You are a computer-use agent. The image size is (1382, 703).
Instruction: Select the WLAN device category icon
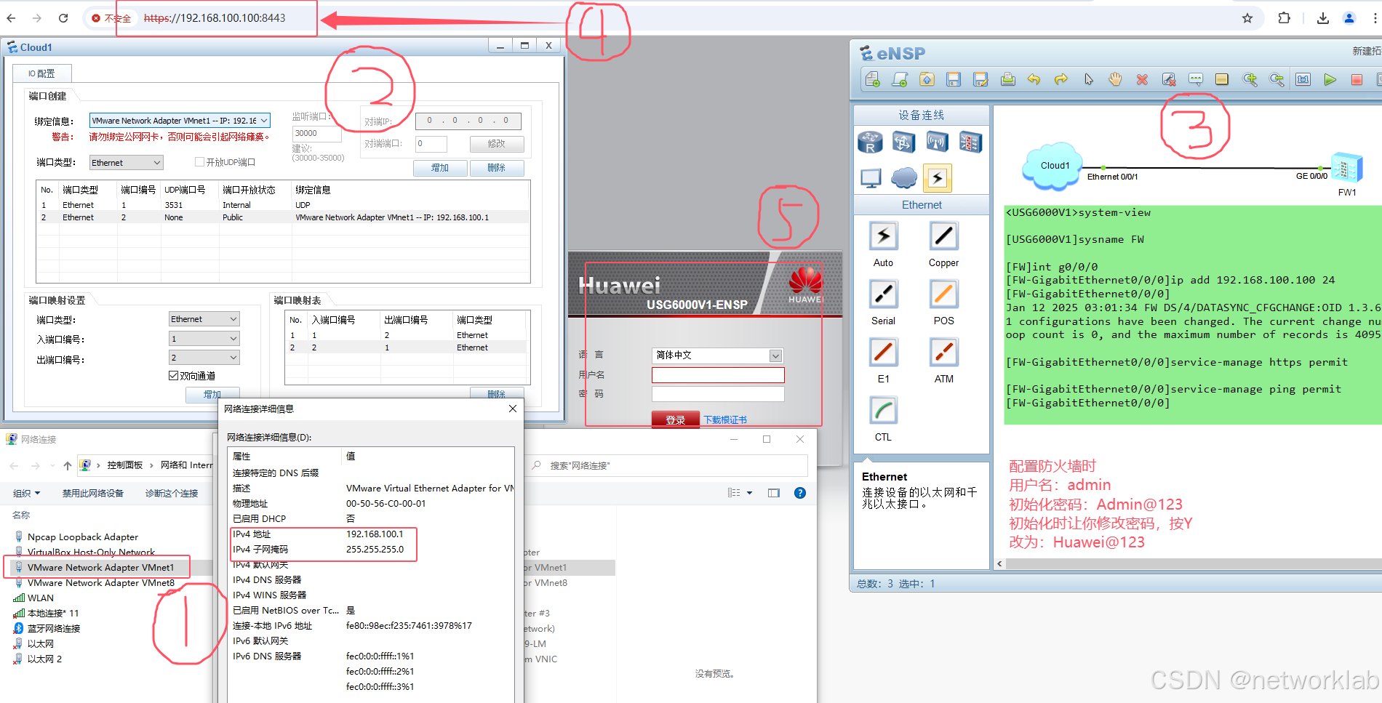tap(937, 142)
